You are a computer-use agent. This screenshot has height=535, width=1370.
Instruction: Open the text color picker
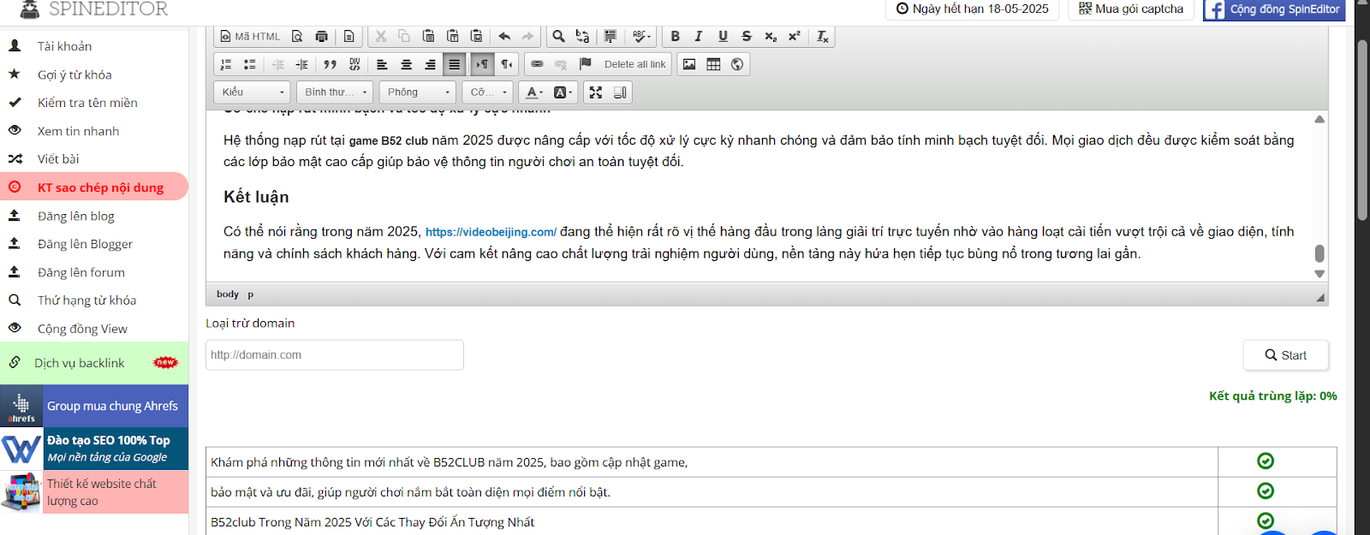(x=534, y=92)
